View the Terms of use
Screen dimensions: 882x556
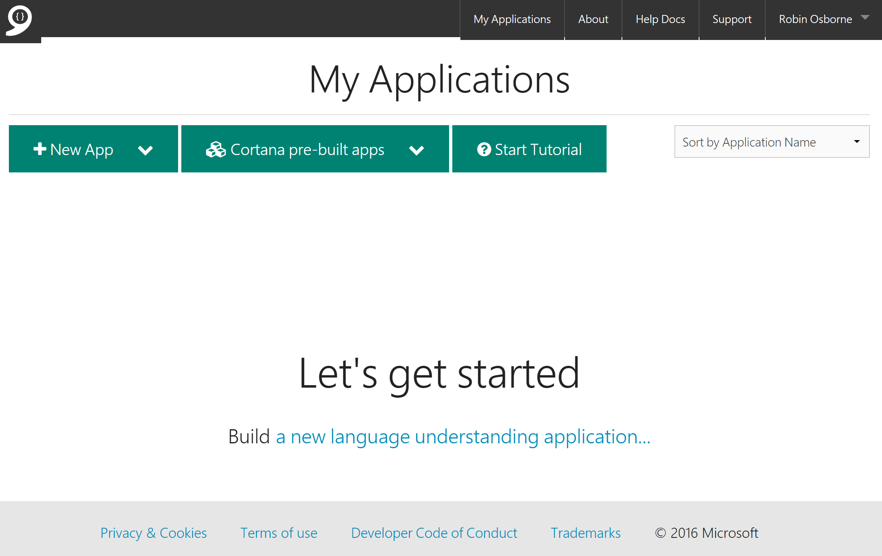point(279,533)
